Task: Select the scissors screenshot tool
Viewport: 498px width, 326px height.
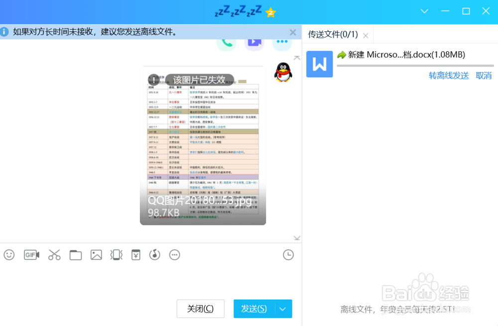Action: click(54, 255)
